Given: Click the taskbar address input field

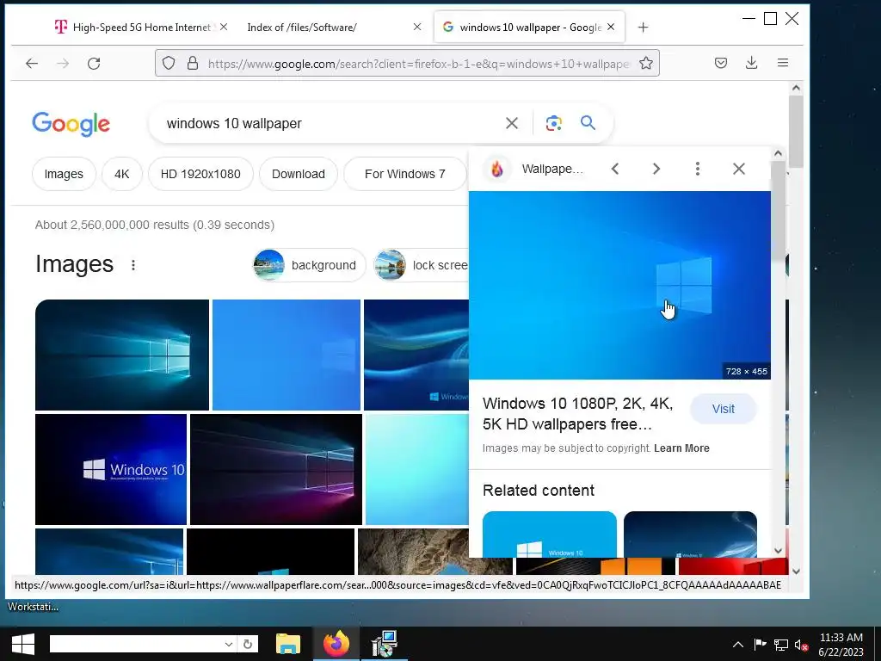Looking at the screenshot, I should pos(135,644).
